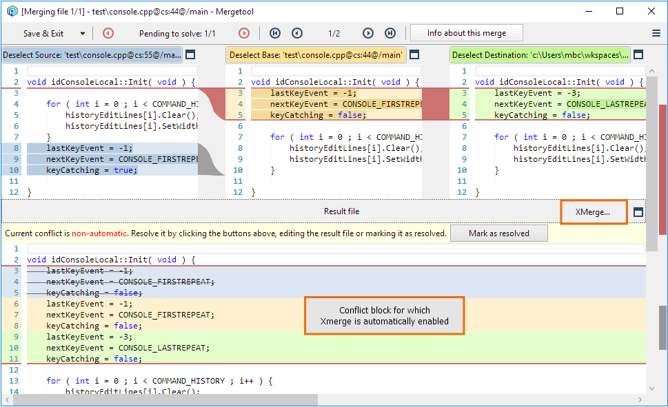Maximize the Destination pane
Viewport: 668px width, 407px height.
click(x=638, y=55)
